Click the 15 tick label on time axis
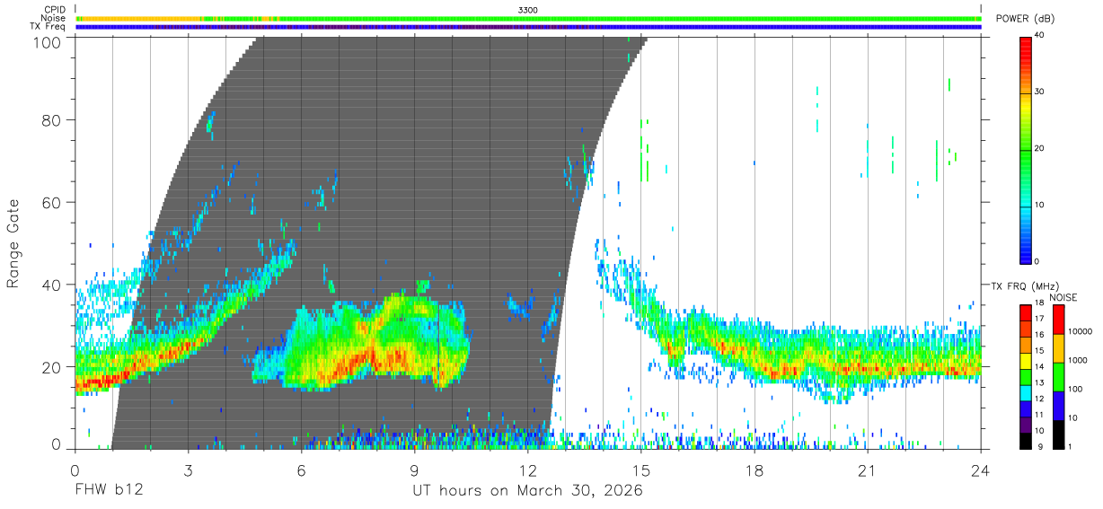The height and width of the screenshot is (509, 1103). point(640,470)
